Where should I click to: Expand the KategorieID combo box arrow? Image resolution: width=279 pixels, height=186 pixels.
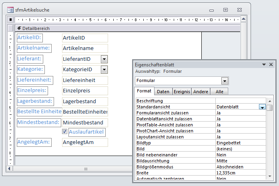coord(104,70)
